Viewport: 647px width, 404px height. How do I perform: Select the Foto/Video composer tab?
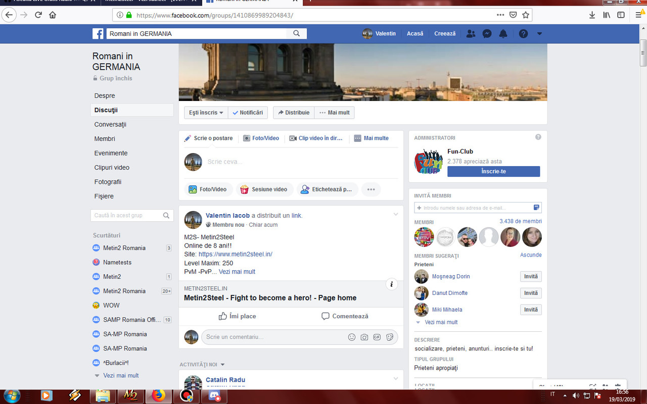coord(261,138)
